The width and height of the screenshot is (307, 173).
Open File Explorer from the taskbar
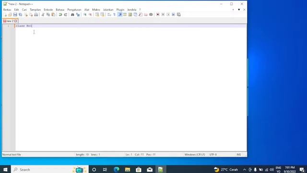tap(128, 170)
